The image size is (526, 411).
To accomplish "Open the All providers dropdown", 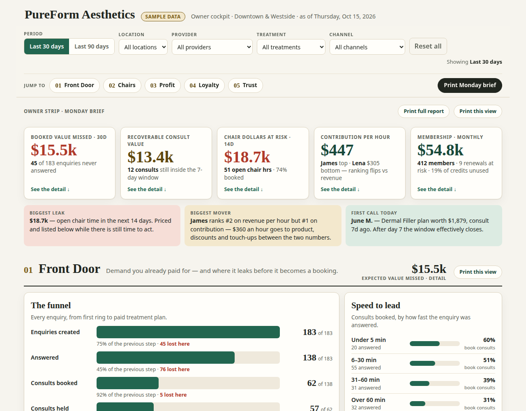I will [x=212, y=47].
